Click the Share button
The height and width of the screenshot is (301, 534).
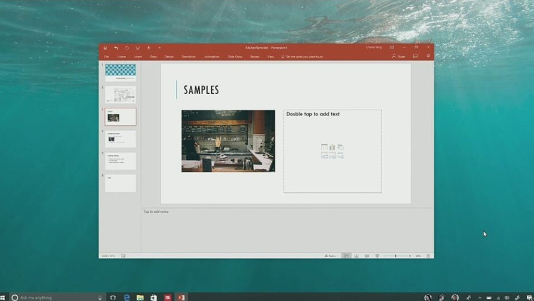point(398,56)
